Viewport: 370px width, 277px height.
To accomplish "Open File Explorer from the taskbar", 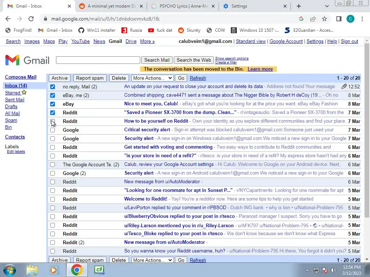I will (x=32, y=270).
